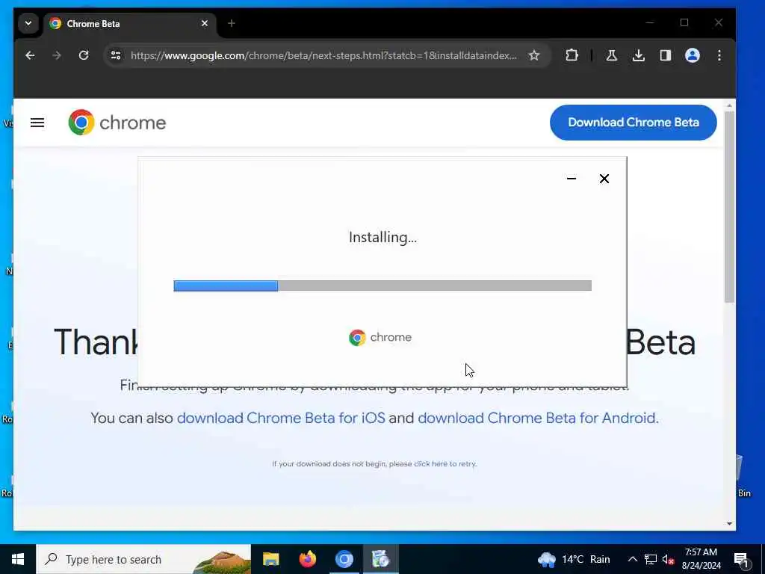The width and height of the screenshot is (765, 574).
Task: Open Chrome Beta taskbar icon
Action: coord(344,559)
